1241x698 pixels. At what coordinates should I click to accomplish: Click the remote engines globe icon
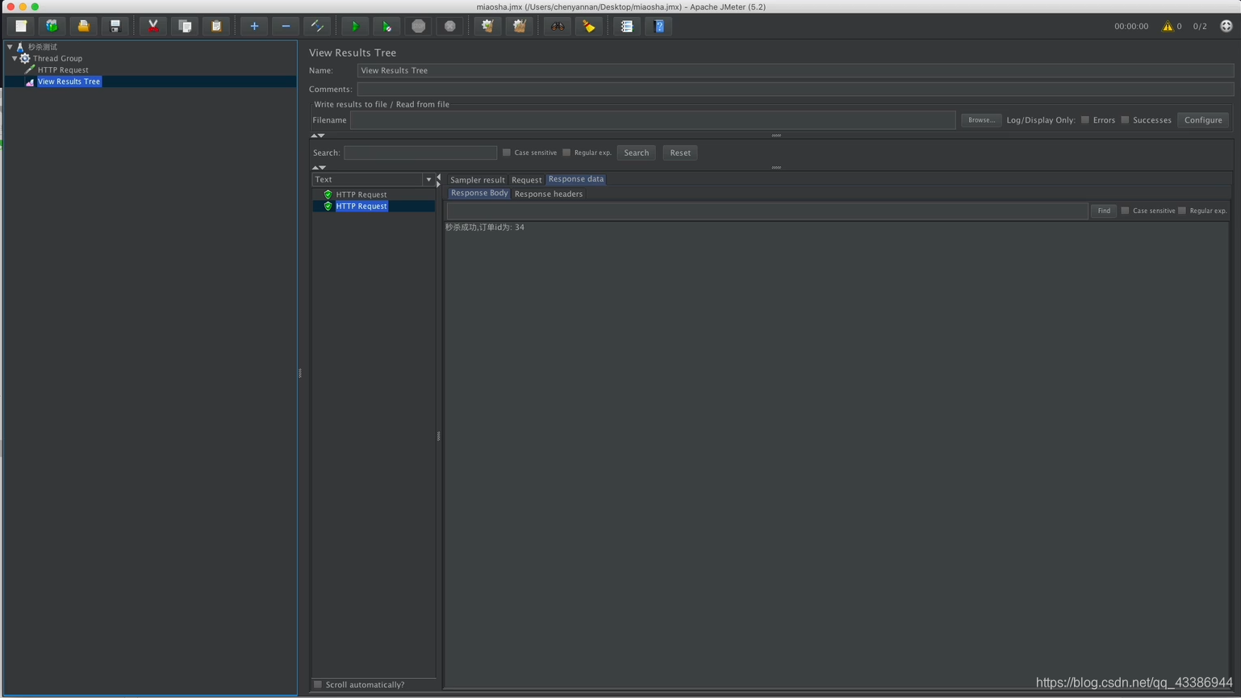click(x=1226, y=26)
